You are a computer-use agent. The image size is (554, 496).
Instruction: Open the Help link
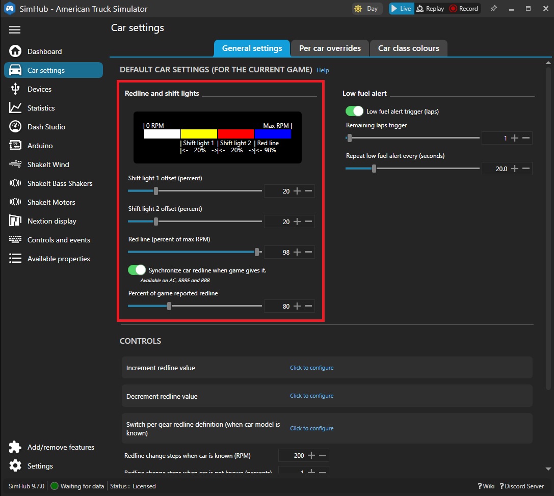(323, 70)
